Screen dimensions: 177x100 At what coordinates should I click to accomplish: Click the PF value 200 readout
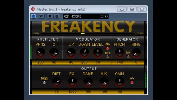click(41, 62)
